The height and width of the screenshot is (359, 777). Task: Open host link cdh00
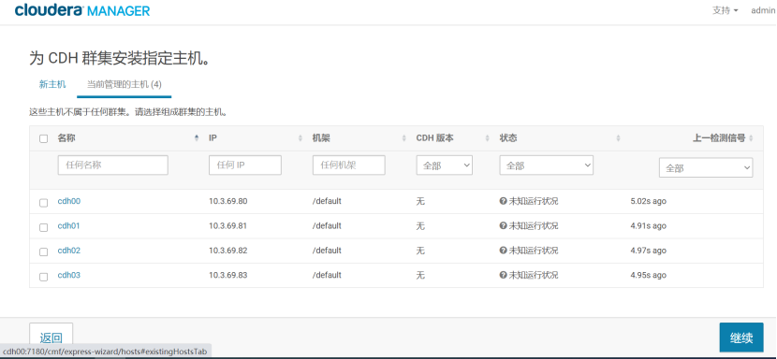coord(69,201)
